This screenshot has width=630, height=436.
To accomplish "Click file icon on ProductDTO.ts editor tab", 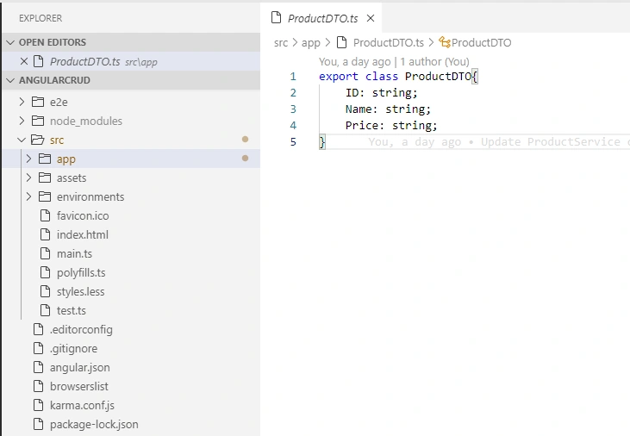I will [276, 18].
